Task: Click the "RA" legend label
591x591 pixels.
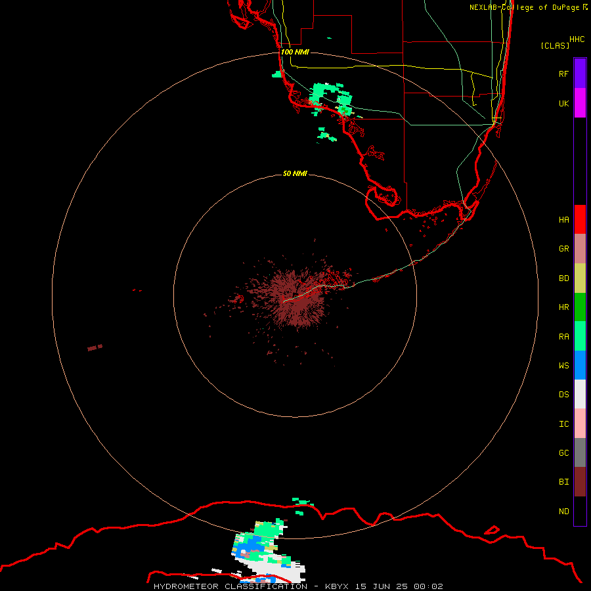Action: (x=563, y=336)
